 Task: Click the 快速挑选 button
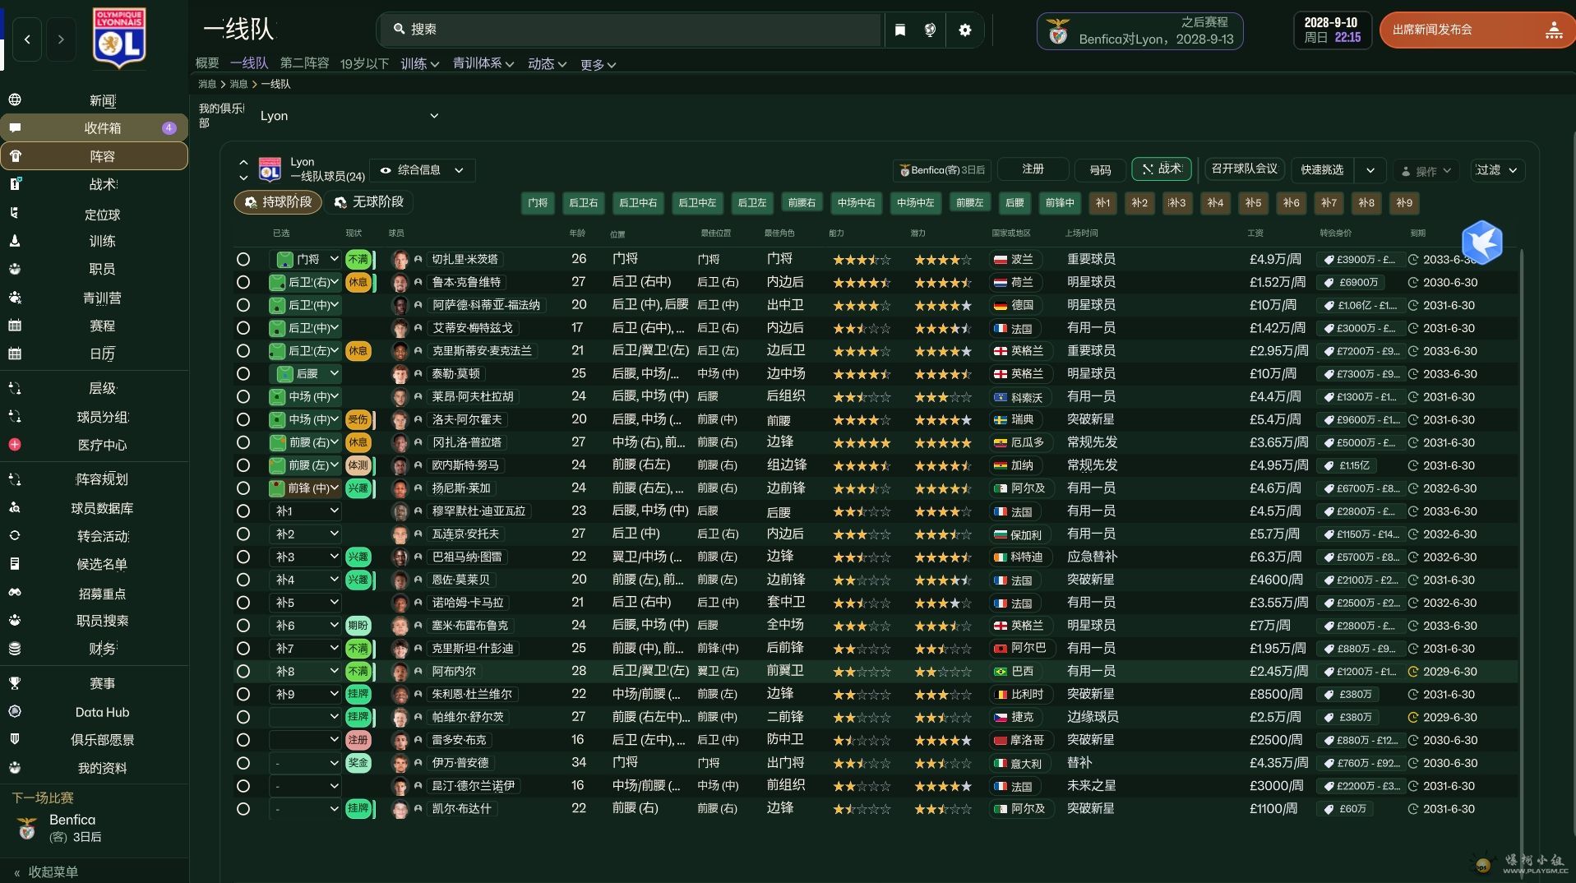click(1322, 170)
